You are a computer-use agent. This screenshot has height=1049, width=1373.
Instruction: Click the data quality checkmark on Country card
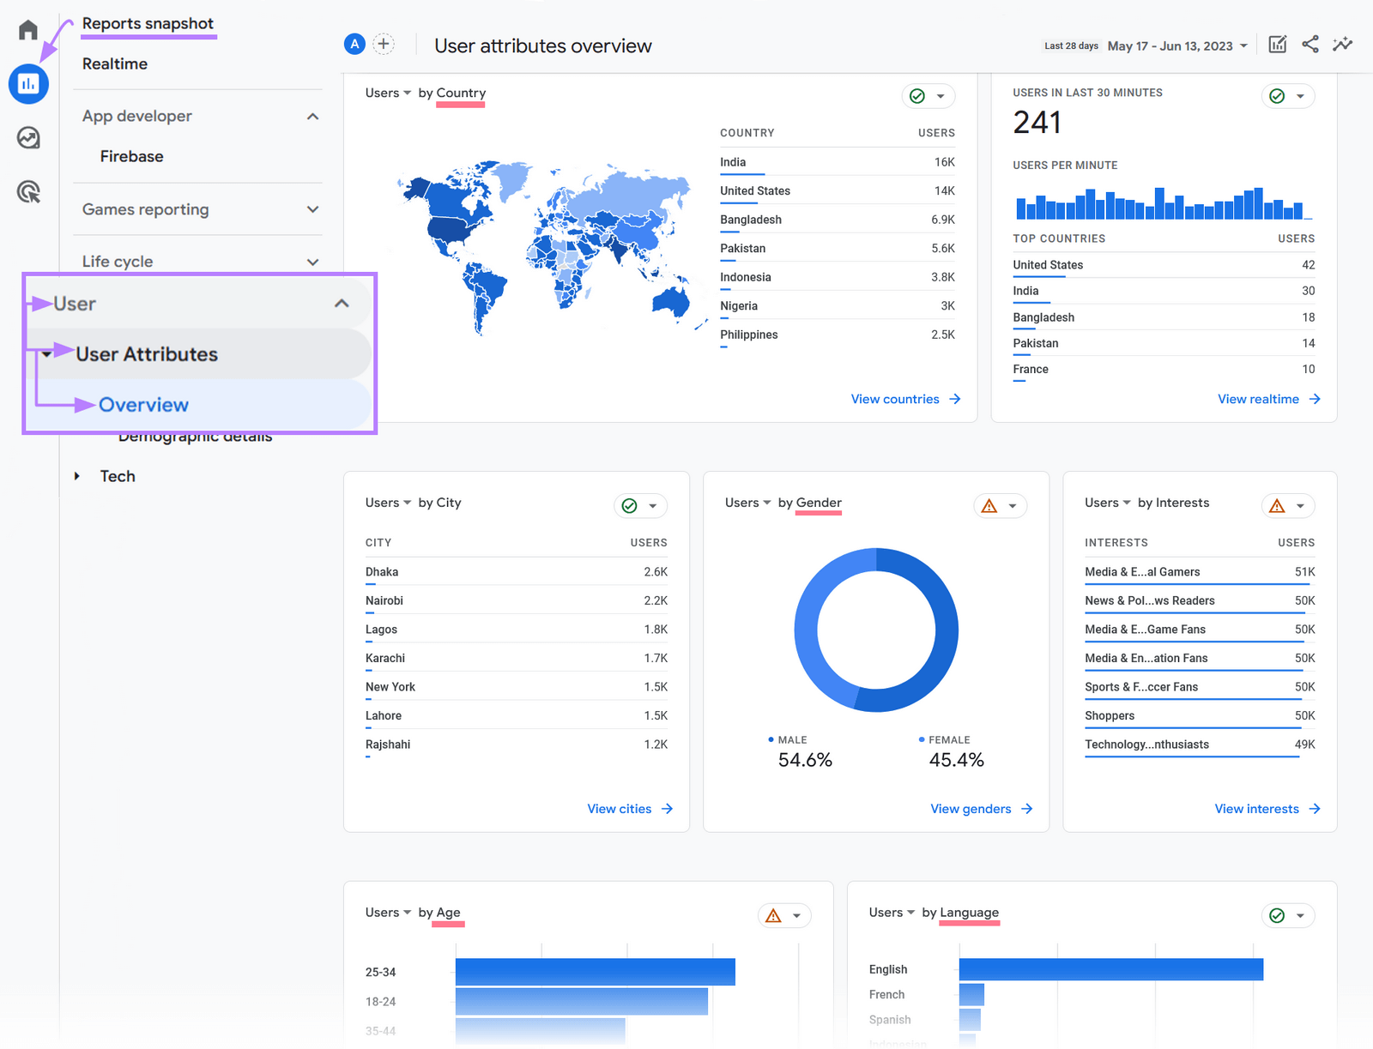point(916,96)
